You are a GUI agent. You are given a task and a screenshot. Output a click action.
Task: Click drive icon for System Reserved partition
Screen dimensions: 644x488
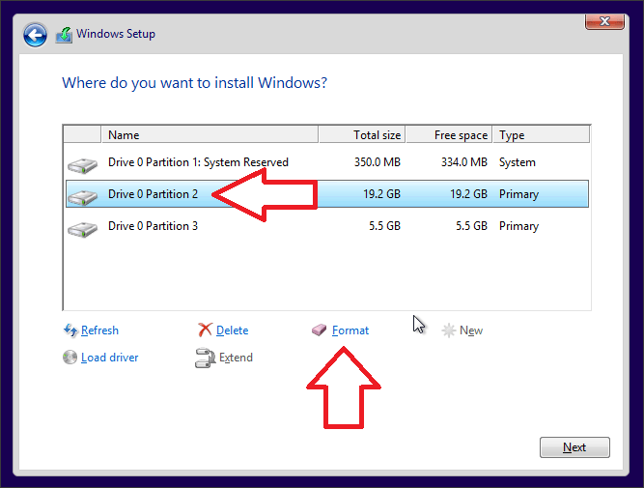(82, 164)
